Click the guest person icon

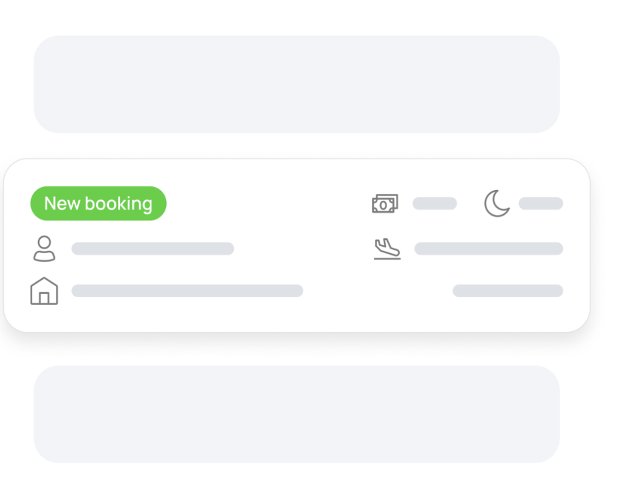pyautogui.click(x=44, y=249)
